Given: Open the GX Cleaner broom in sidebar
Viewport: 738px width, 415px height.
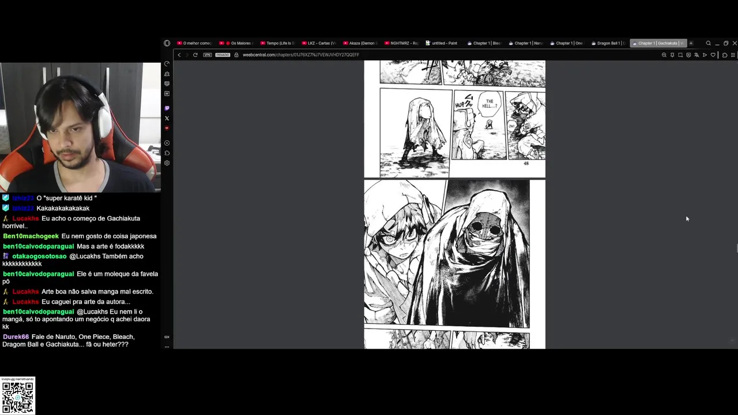Looking at the screenshot, I should pyautogui.click(x=167, y=74).
